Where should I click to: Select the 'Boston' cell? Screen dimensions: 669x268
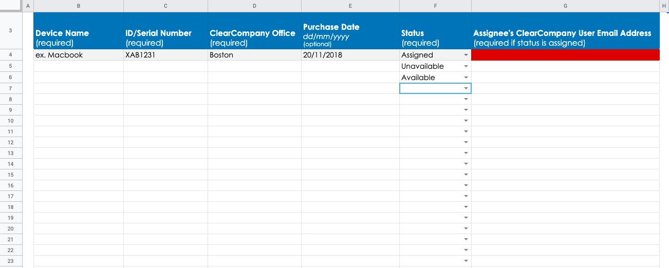click(254, 55)
